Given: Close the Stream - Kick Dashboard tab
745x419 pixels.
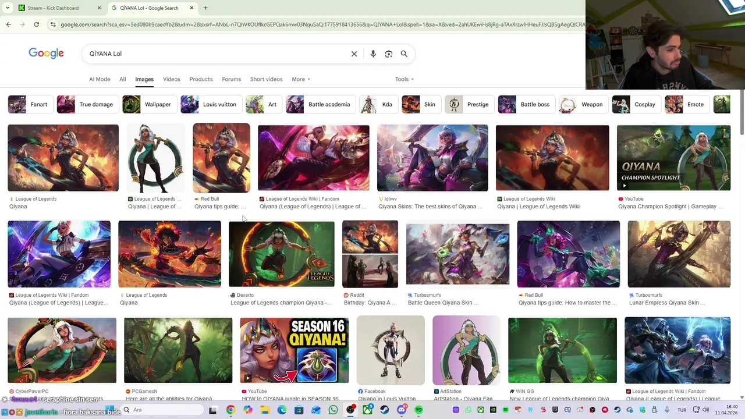Looking at the screenshot, I should pyautogui.click(x=99, y=8).
